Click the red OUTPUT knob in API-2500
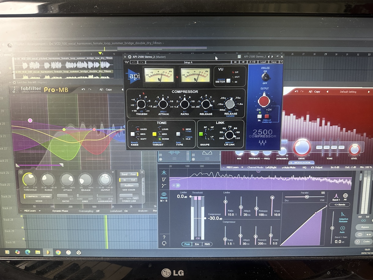This screenshot has height=280, width=373. pos(264,101)
